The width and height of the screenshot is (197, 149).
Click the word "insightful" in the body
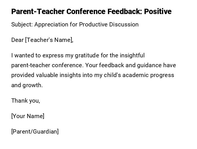click(x=132, y=55)
